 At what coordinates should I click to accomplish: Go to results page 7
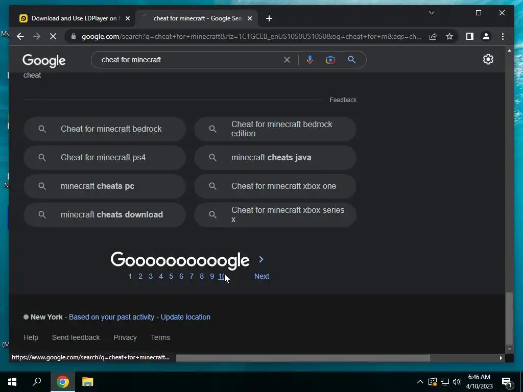tap(192, 276)
